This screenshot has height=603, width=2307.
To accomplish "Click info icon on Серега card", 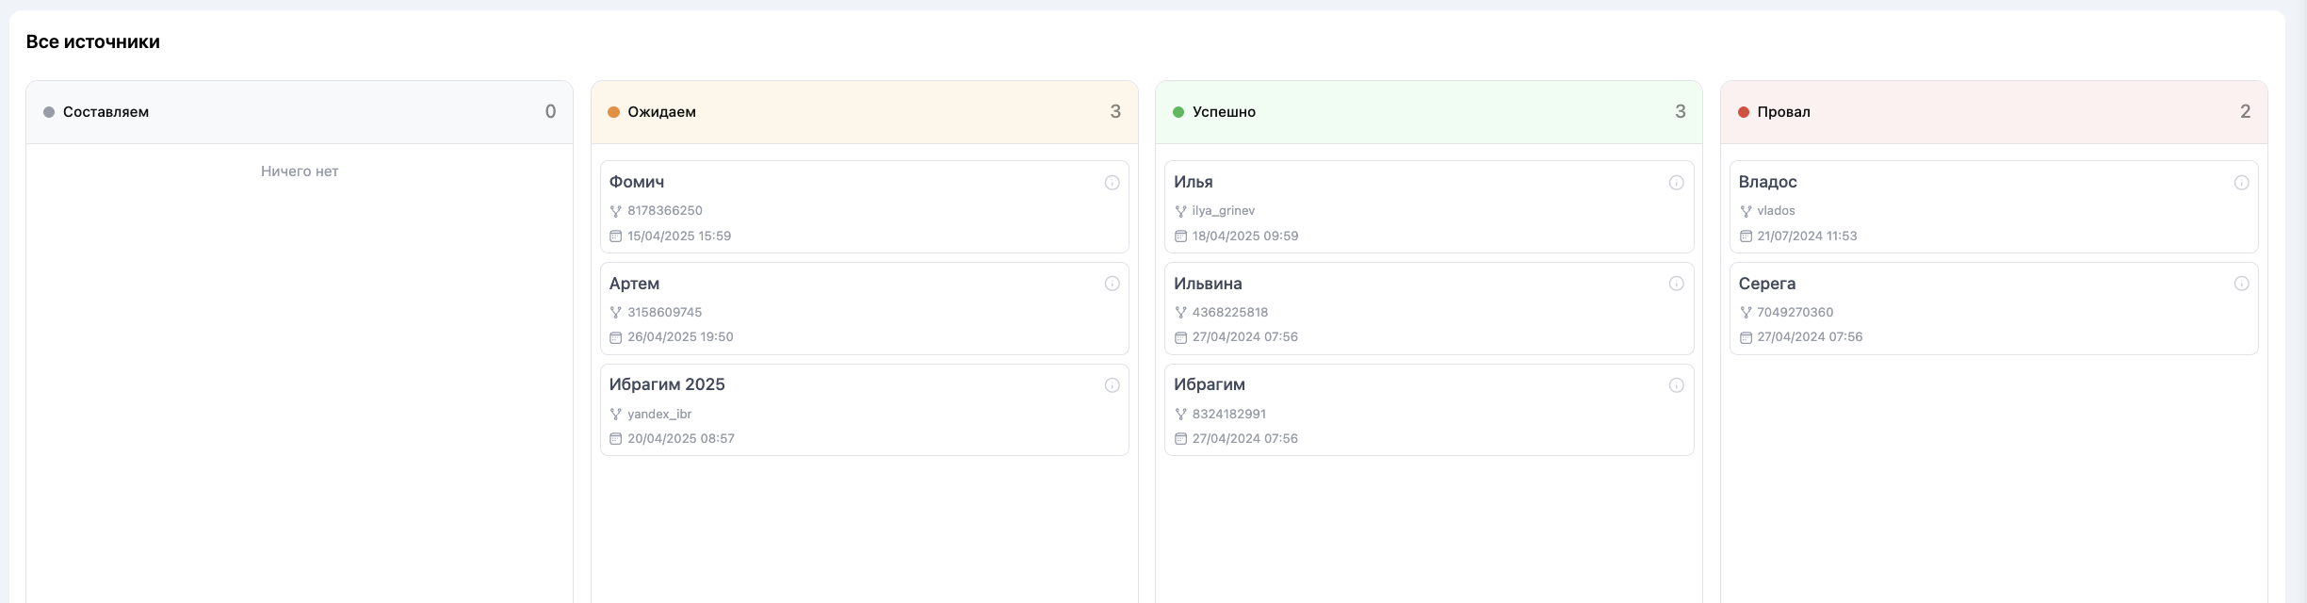I will pyautogui.click(x=2241, y=284).
